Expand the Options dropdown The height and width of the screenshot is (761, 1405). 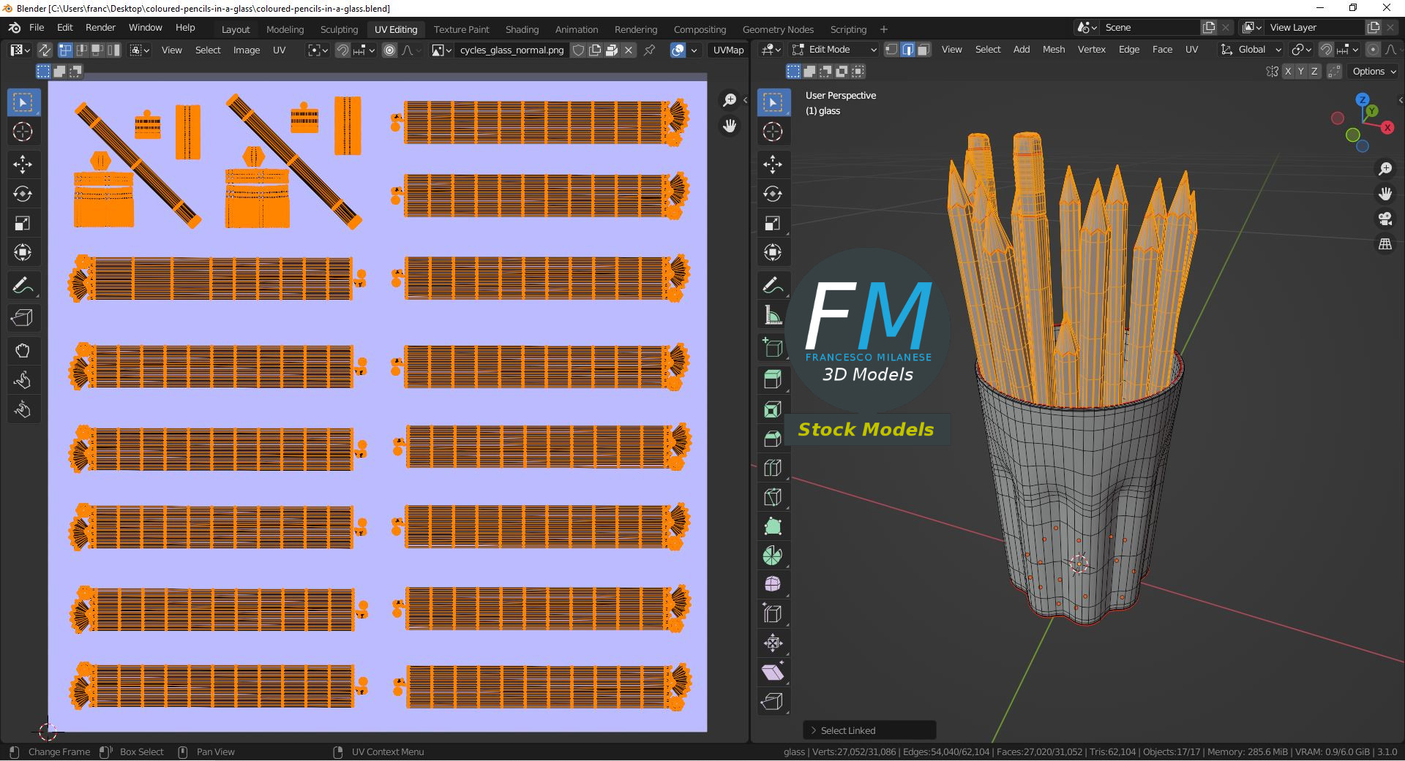(x=1374, y=71)
